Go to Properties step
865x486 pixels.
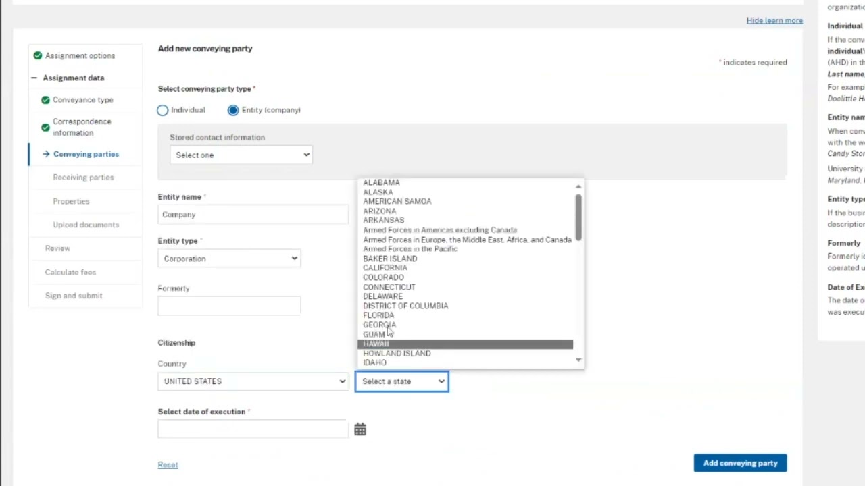(71, 201)
